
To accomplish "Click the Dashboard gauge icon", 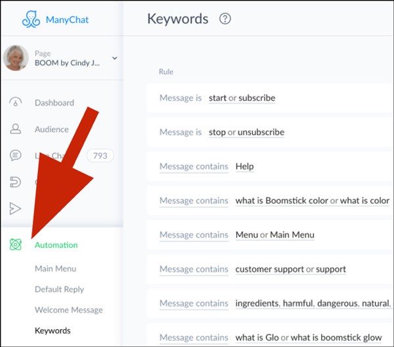I will [x=16, y=102].
